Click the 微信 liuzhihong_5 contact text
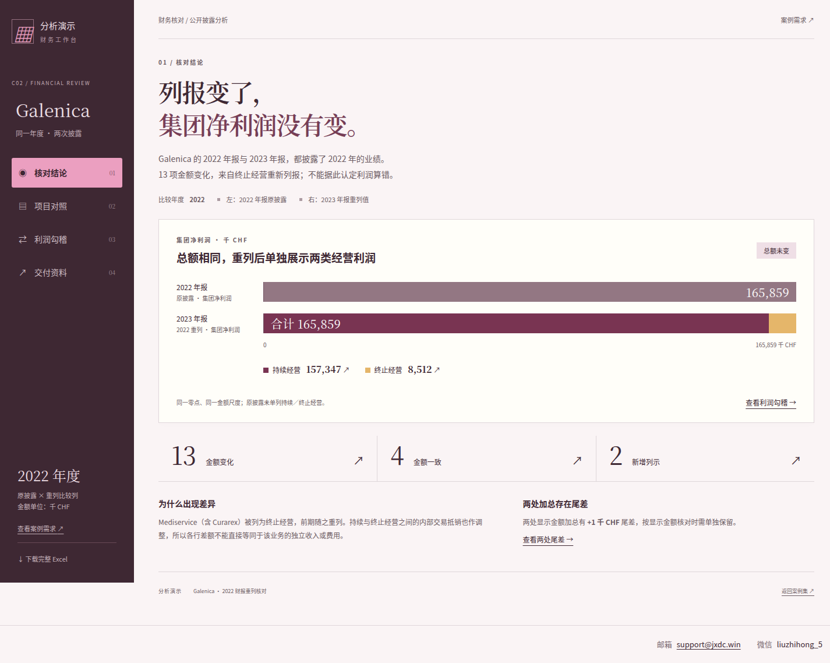This screenshot has width=830, height=663. tap(789, 644)
